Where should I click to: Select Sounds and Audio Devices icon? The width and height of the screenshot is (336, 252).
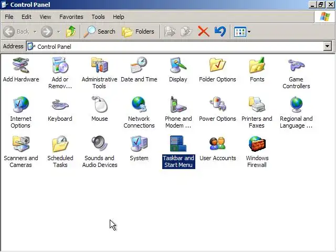coord(99,144)
